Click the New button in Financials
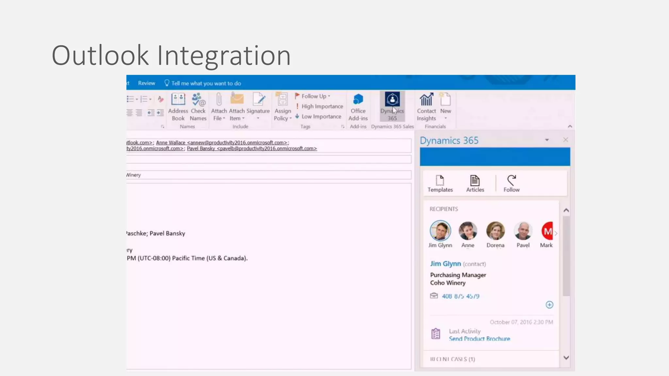This screenshot has width=669, height=376. 446,107
